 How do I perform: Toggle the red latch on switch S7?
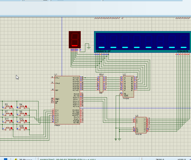[x=11, y=114]
